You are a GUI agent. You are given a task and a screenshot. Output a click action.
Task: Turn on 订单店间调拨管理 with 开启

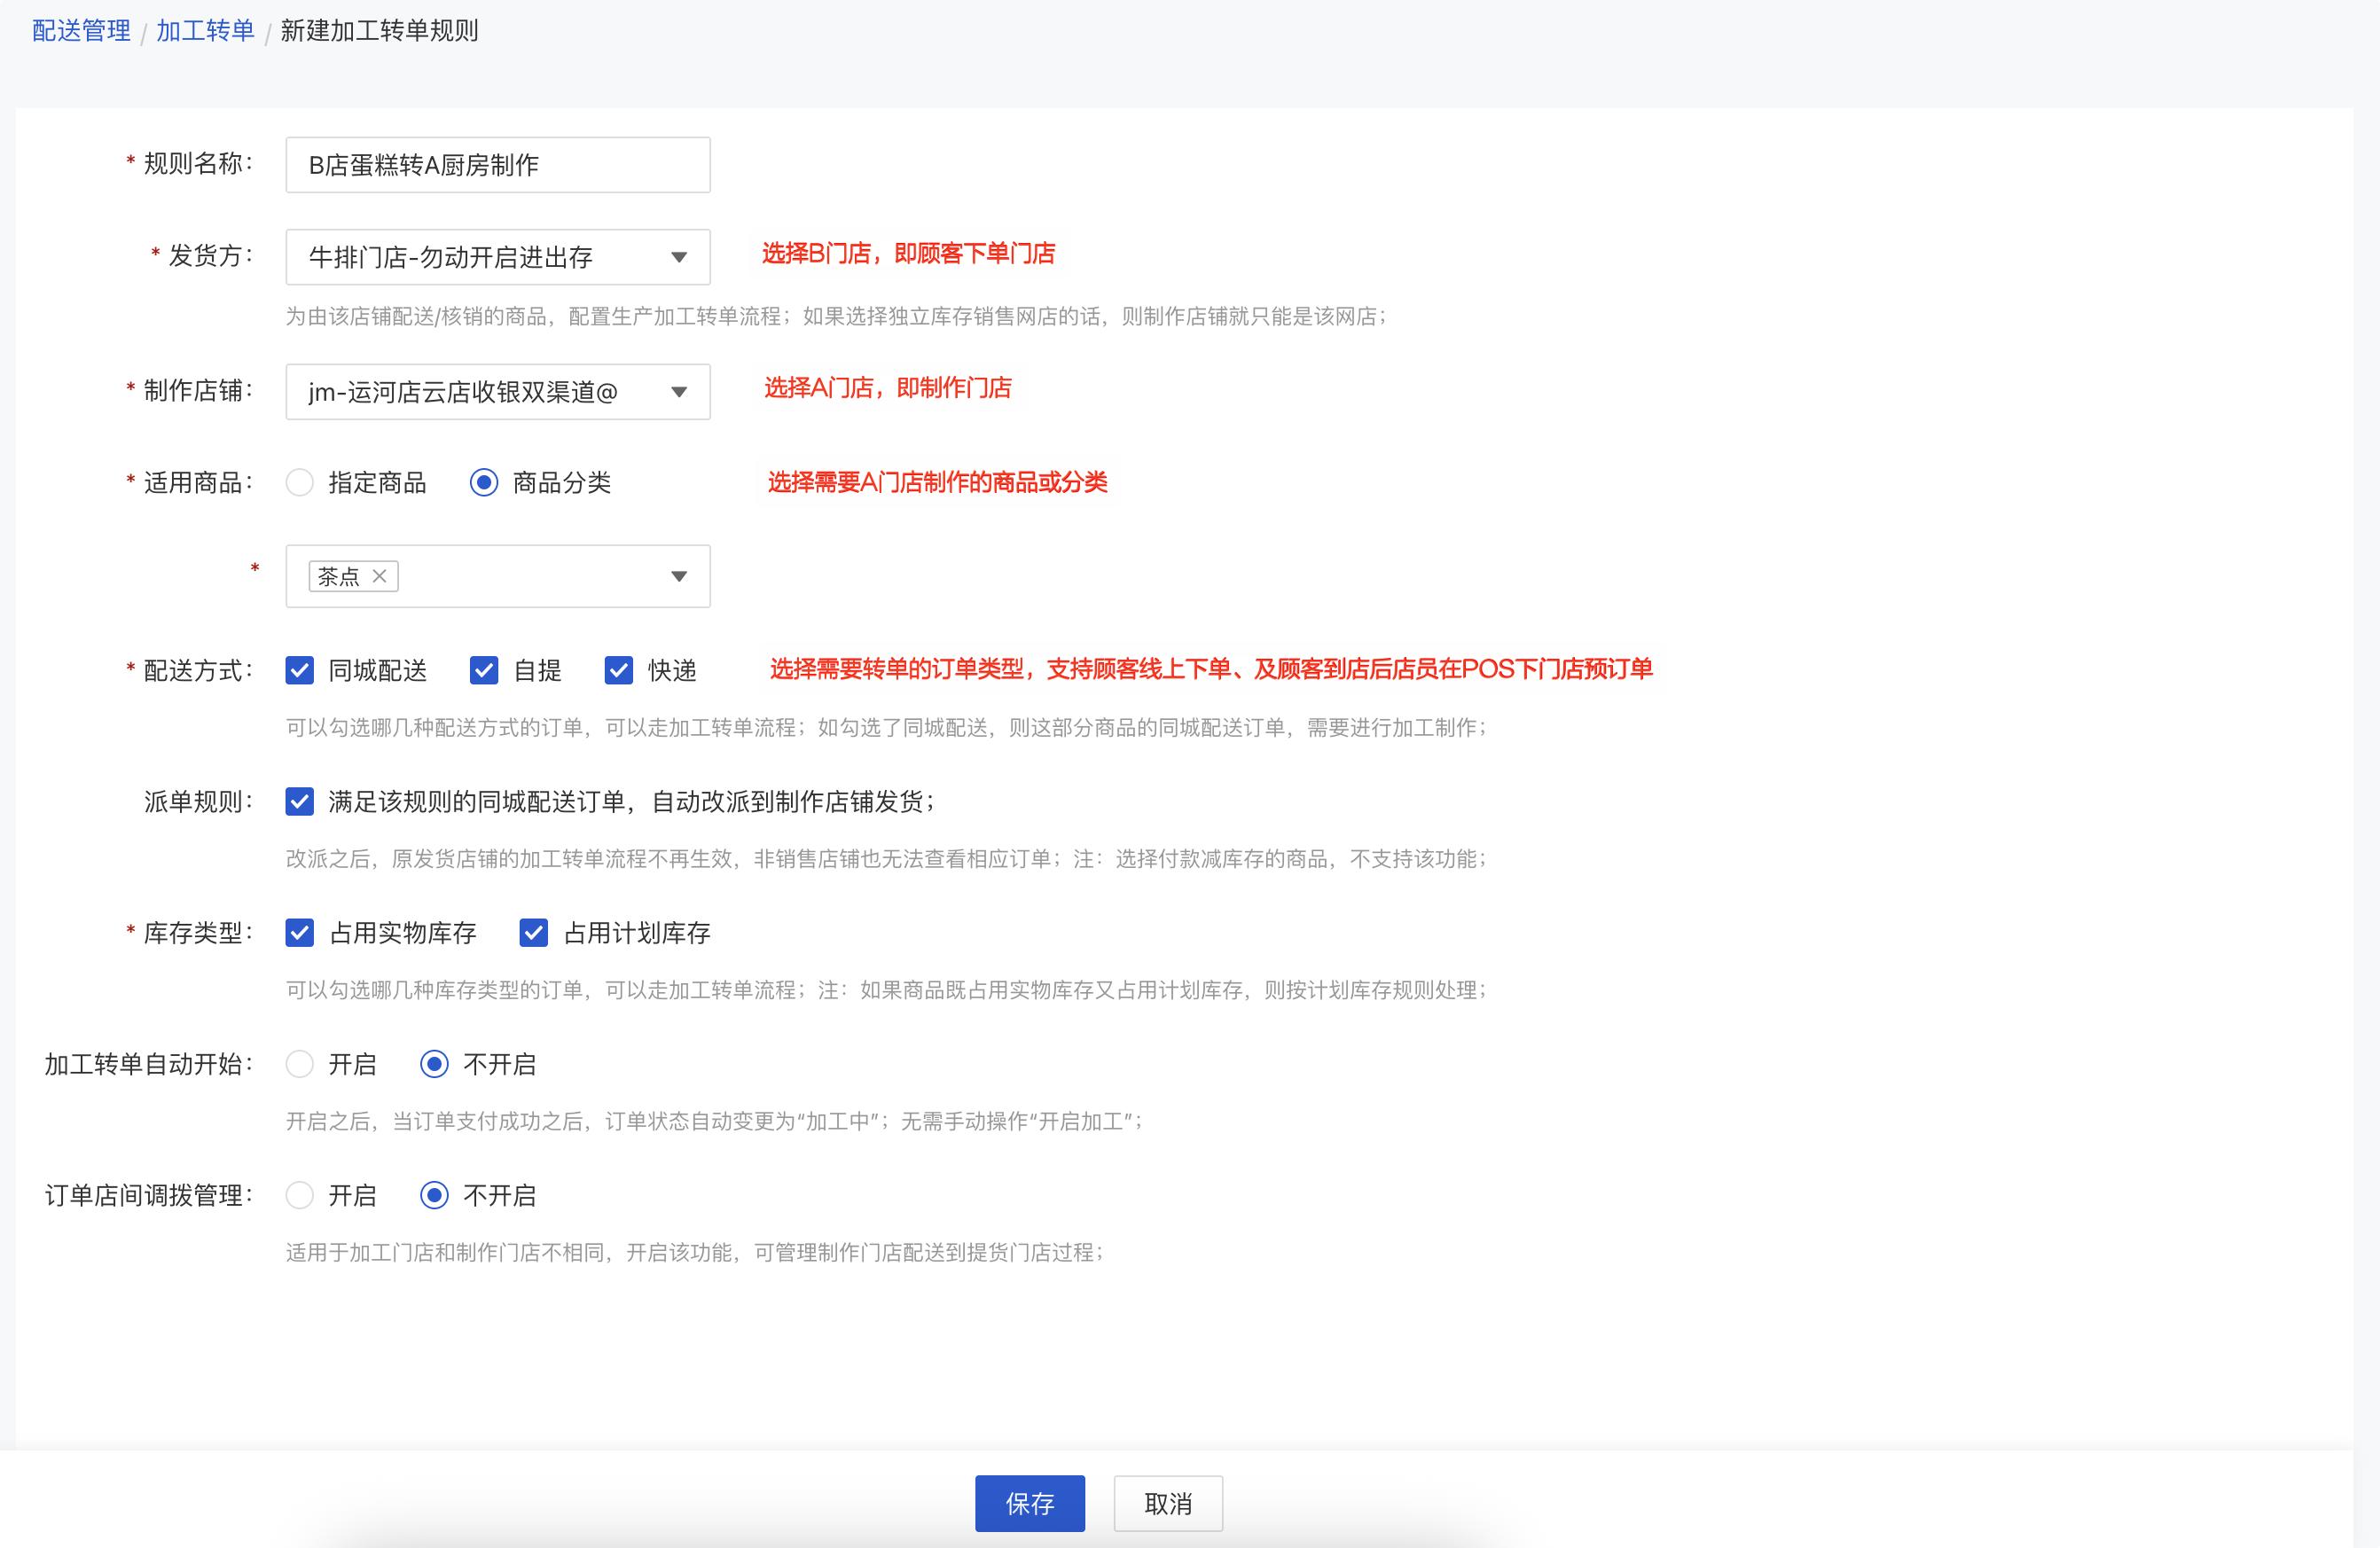299,1195
